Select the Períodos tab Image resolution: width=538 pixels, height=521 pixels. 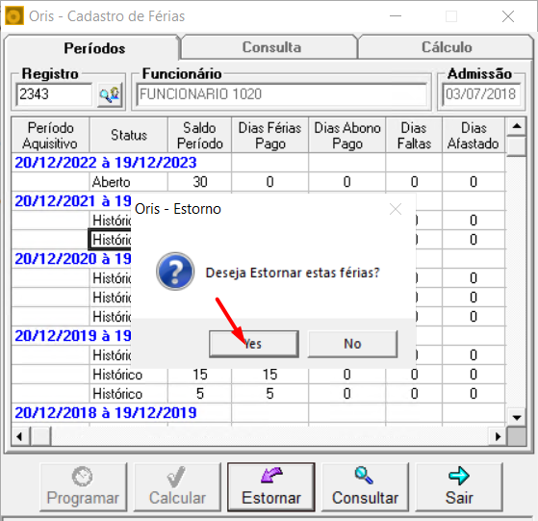pyautogui.click(x=93, y=48)
